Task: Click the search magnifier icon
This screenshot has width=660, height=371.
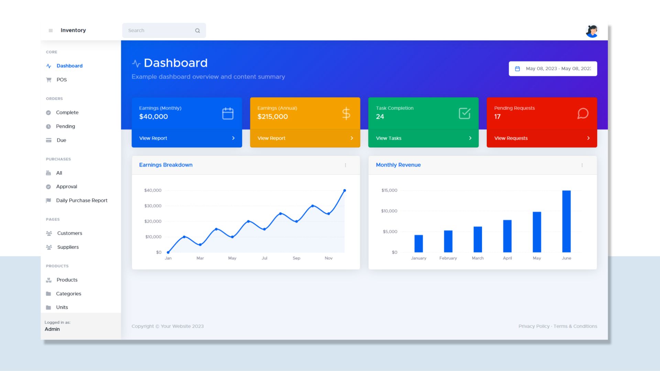Action: pyautogui.click(x=197, y=31)
